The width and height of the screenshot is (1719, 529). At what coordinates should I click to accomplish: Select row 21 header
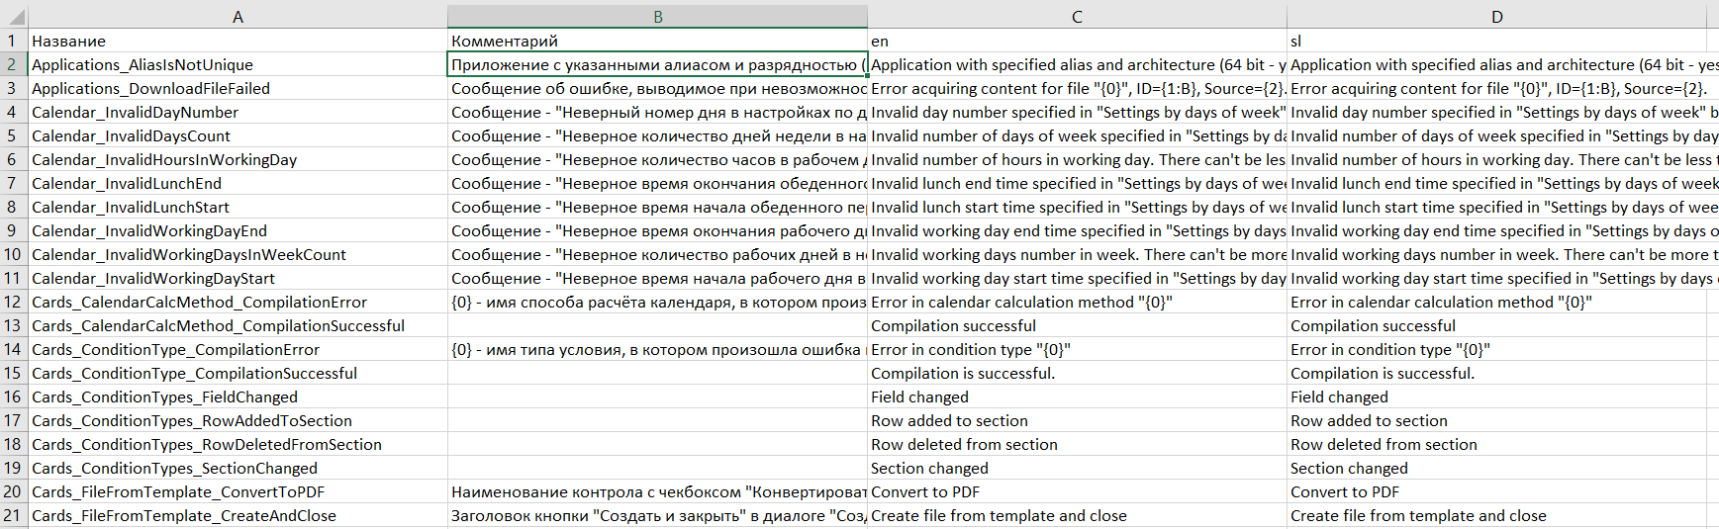click(x=13, y=515)
